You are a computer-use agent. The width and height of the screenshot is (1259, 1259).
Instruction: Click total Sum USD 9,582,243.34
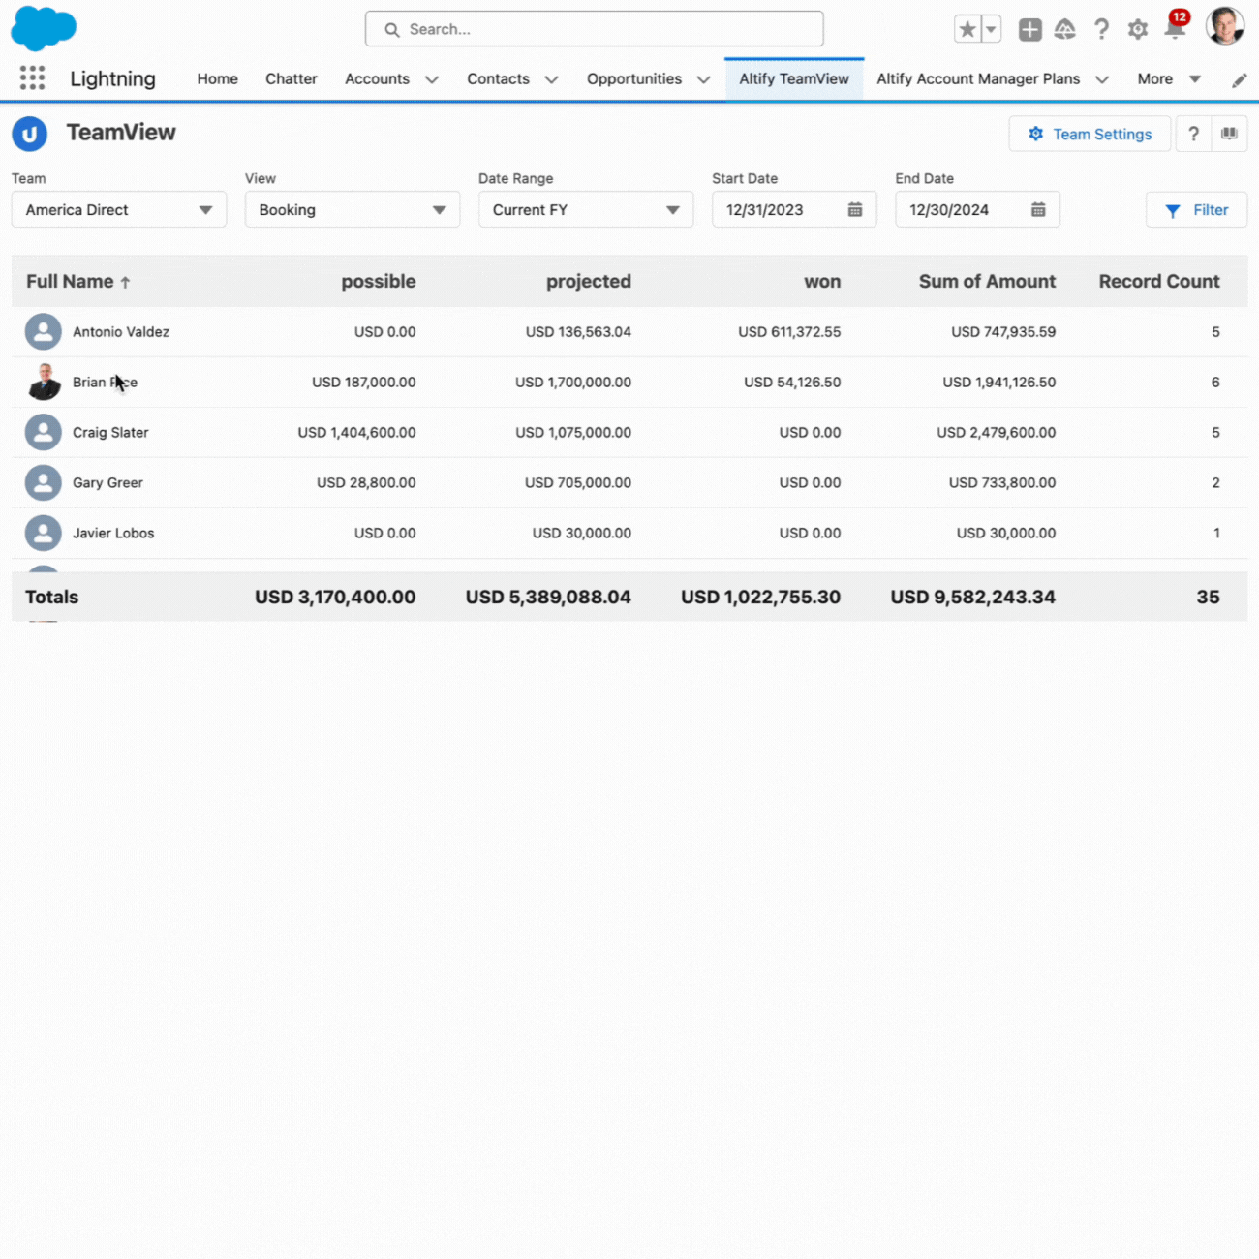pyautogui.click(x=973, y=597)
